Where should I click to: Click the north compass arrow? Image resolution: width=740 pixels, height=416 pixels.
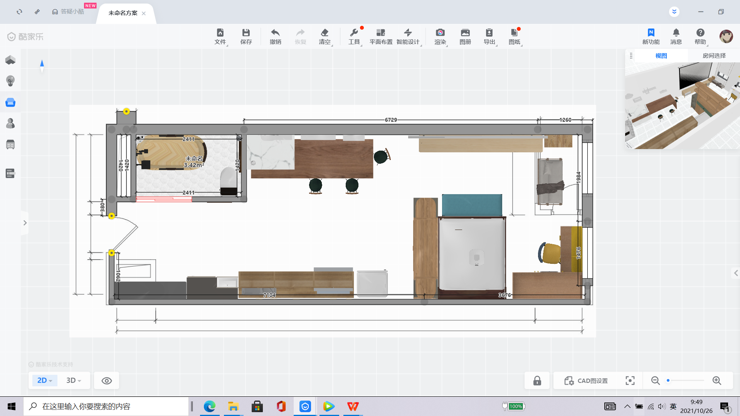(42, 65)
